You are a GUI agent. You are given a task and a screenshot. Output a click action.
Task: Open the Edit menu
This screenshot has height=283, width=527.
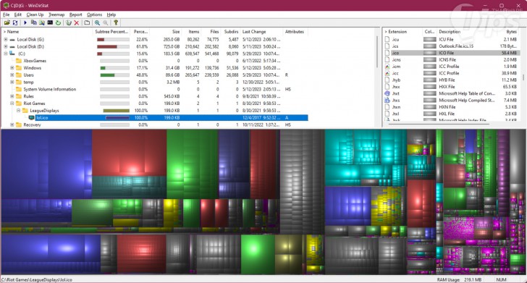click(18, 14)
